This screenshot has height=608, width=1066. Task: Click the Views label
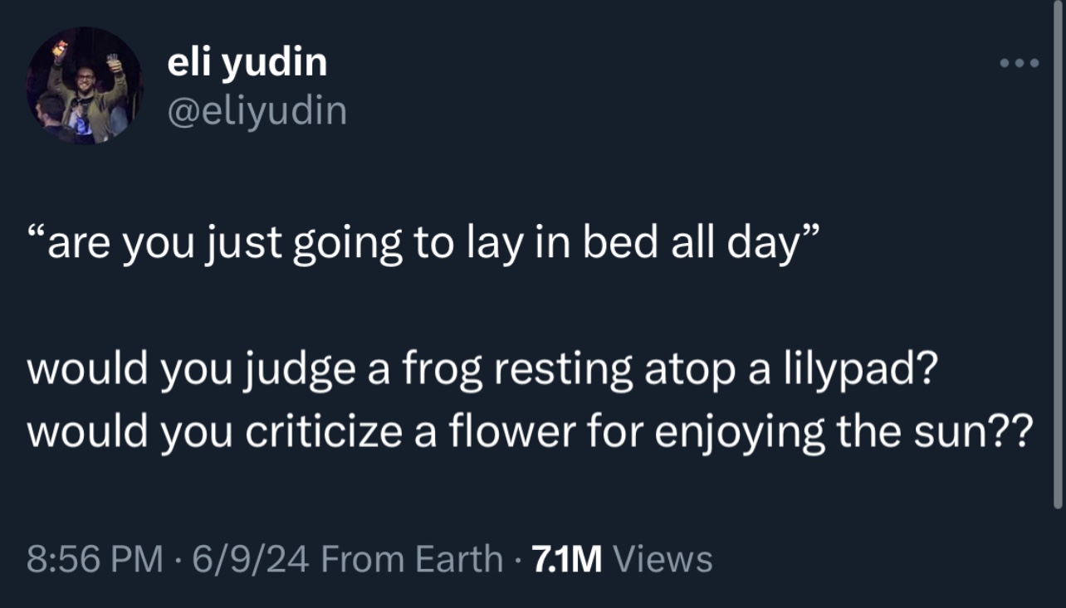click(x=662, y=558)
